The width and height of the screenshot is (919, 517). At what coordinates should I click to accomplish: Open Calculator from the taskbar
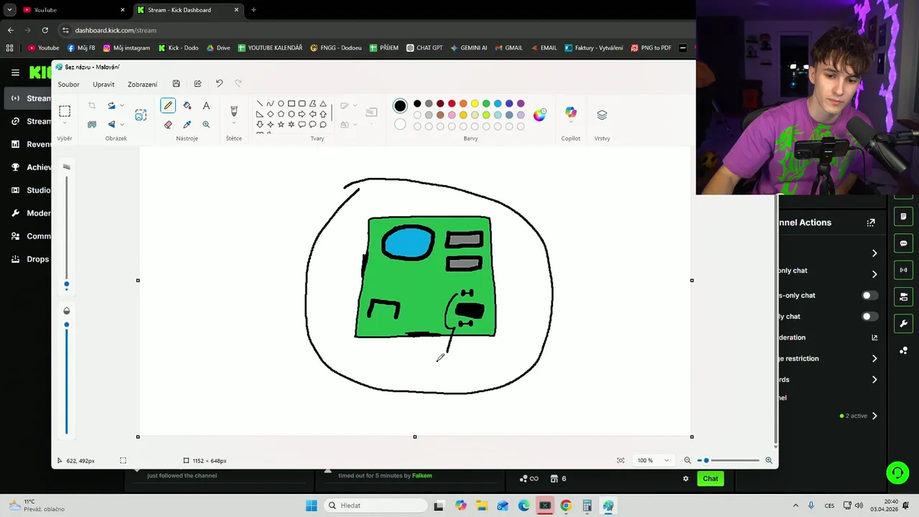[587, 506]
